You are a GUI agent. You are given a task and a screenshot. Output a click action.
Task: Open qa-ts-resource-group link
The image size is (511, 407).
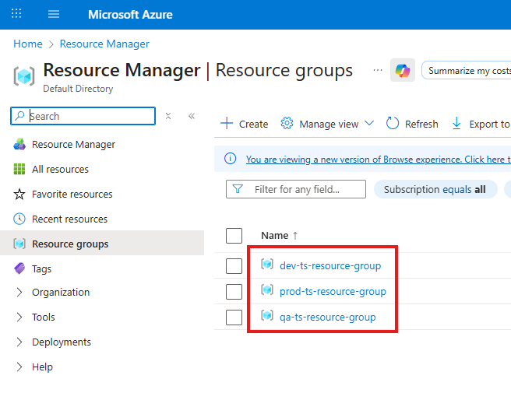point(327,318)
